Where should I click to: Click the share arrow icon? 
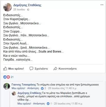click(55, 69)
